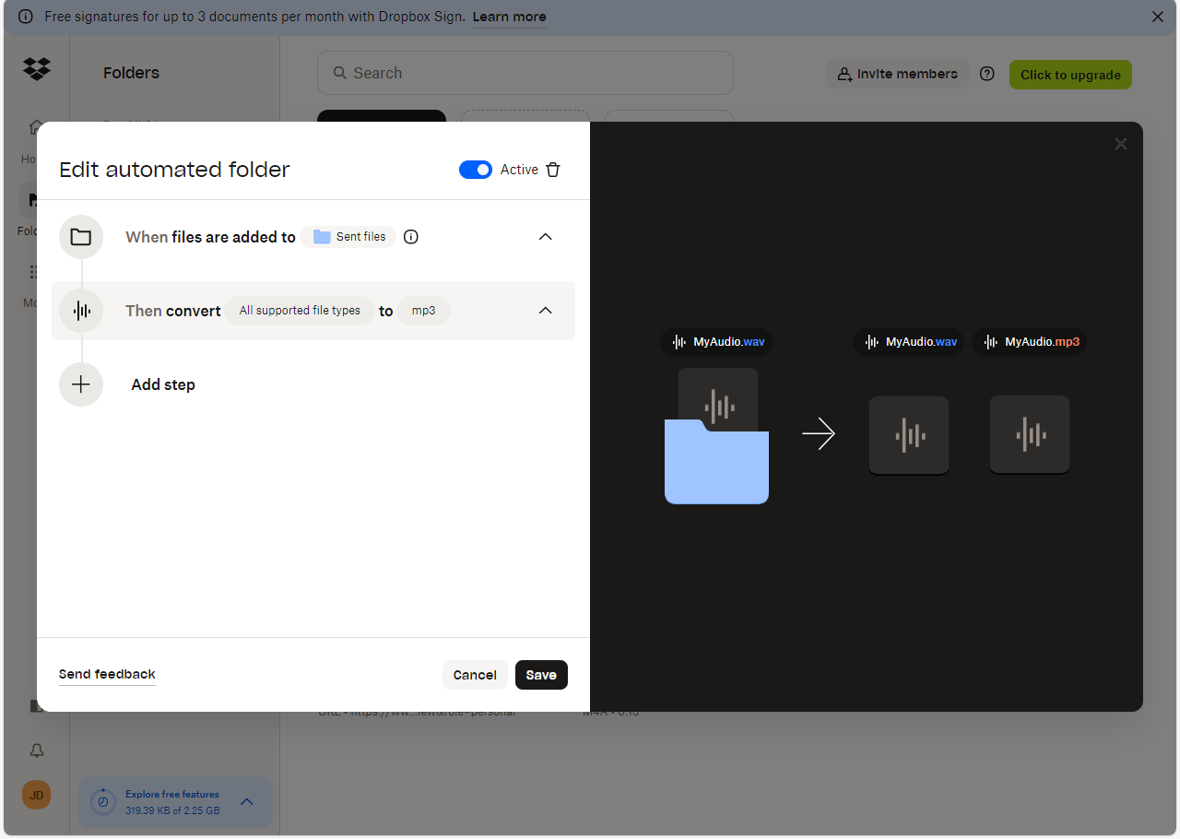
Task: Close the automated folder dialog with X
Action: point(1120,144)
